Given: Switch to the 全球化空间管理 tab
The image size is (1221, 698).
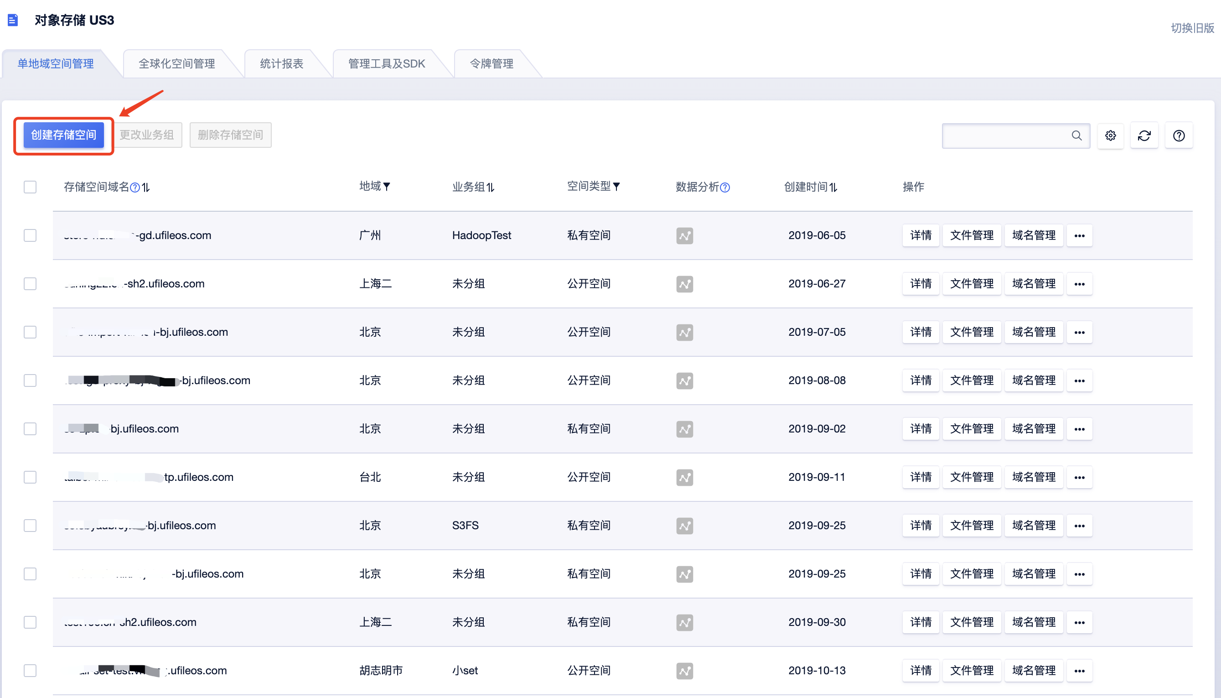Looking at the screenshot, I should click(x=177, y=64).
